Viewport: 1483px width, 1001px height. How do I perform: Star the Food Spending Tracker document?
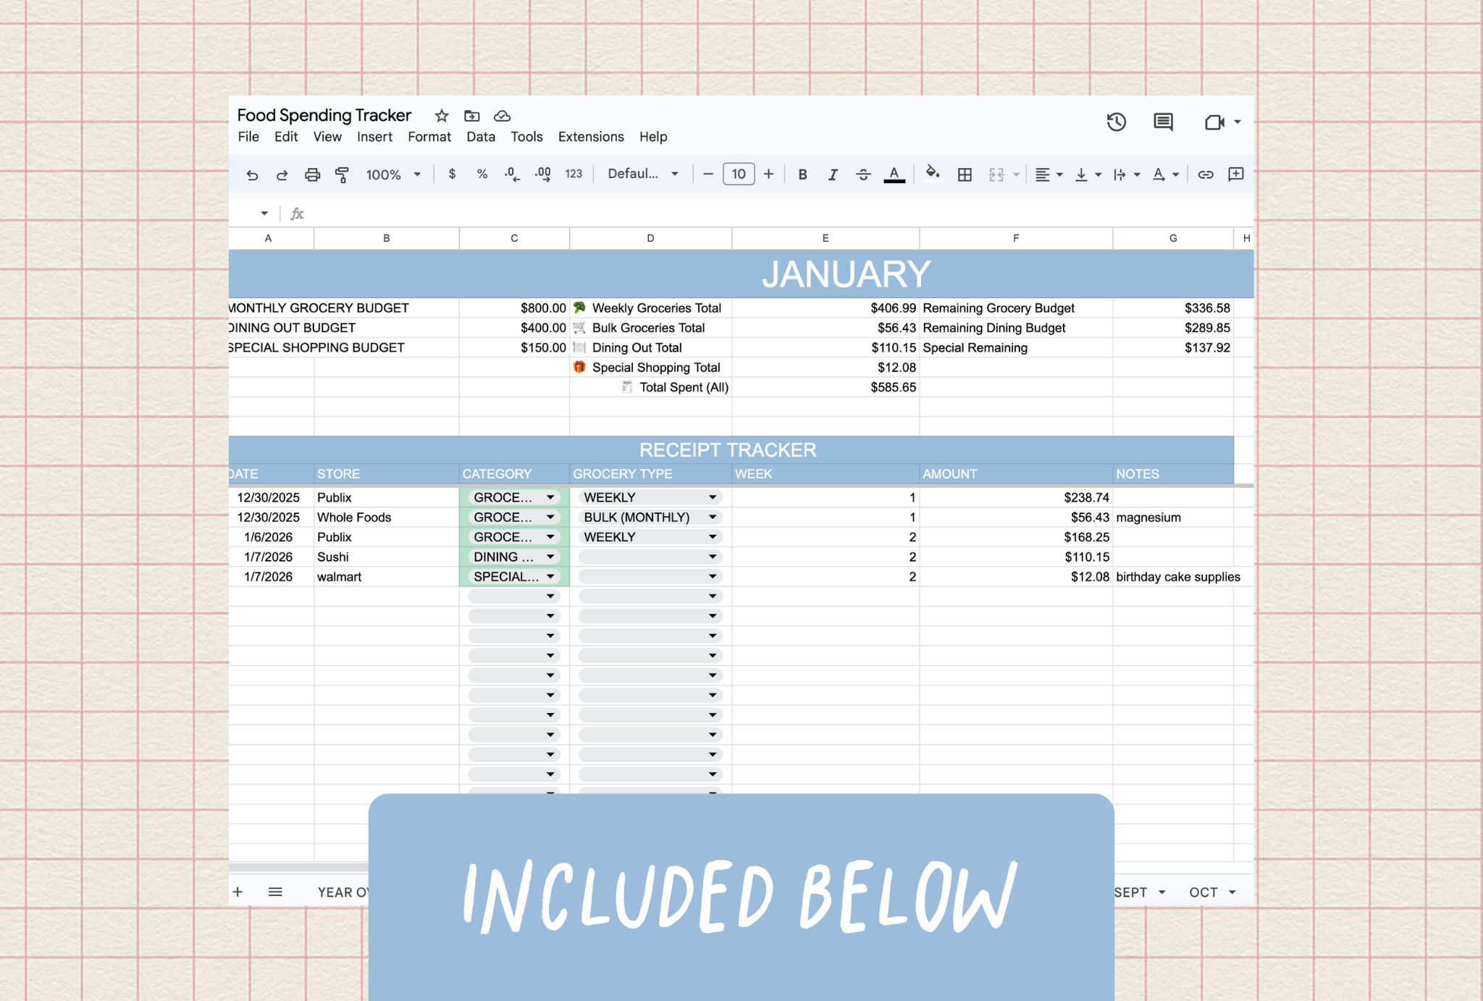coord(442,116)
